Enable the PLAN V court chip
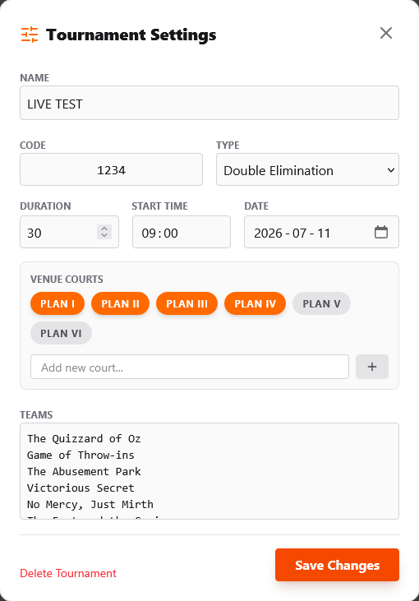 (322, 303)
